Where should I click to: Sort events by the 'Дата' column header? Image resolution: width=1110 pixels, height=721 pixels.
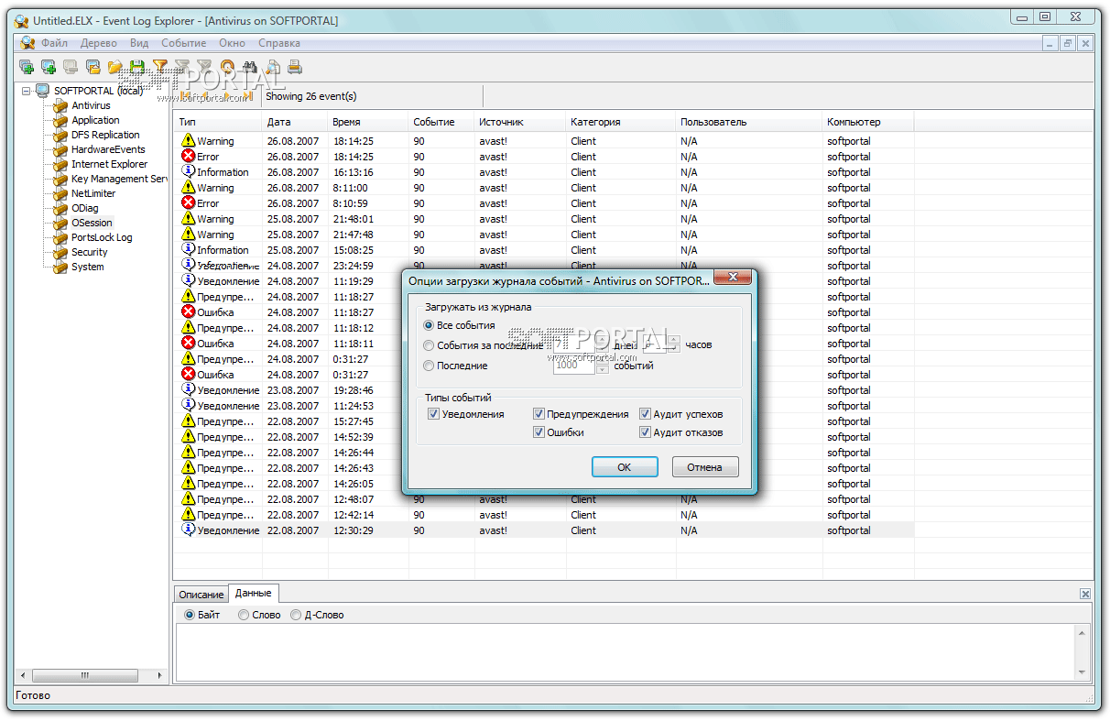pos(295,122)
